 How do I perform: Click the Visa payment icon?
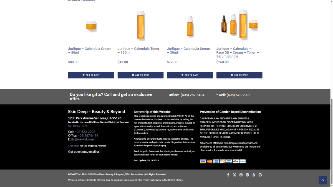click(203, 161)
